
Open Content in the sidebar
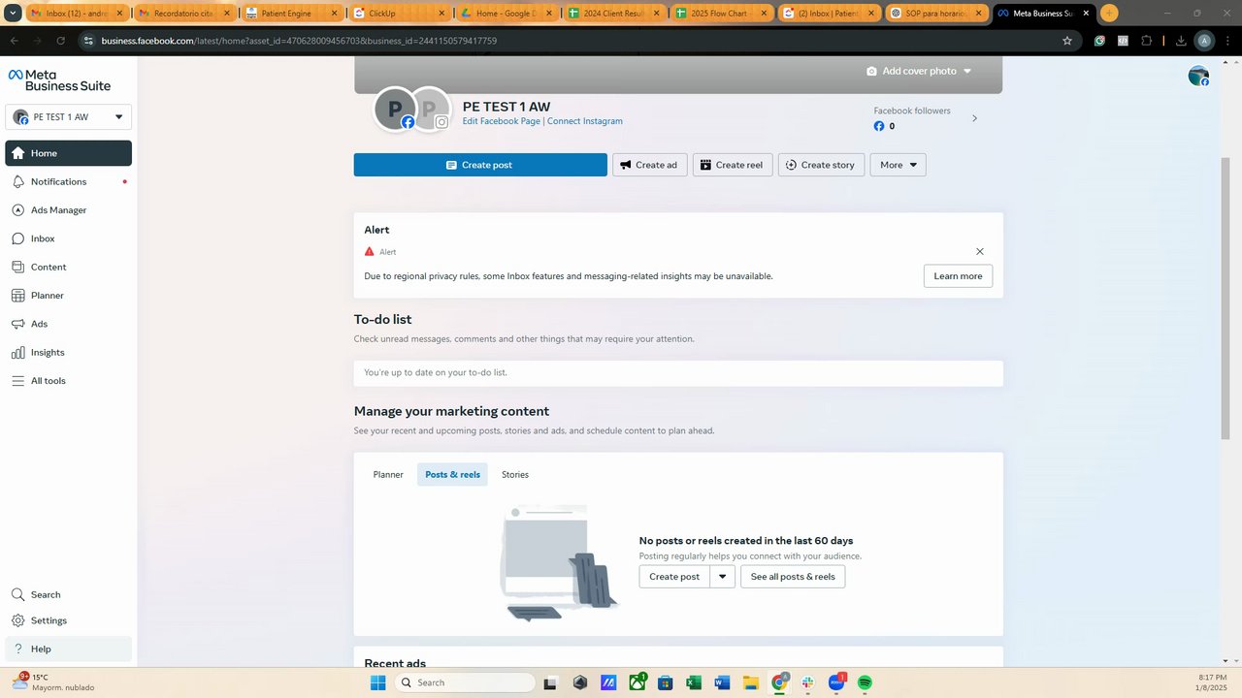click(68, 267)
